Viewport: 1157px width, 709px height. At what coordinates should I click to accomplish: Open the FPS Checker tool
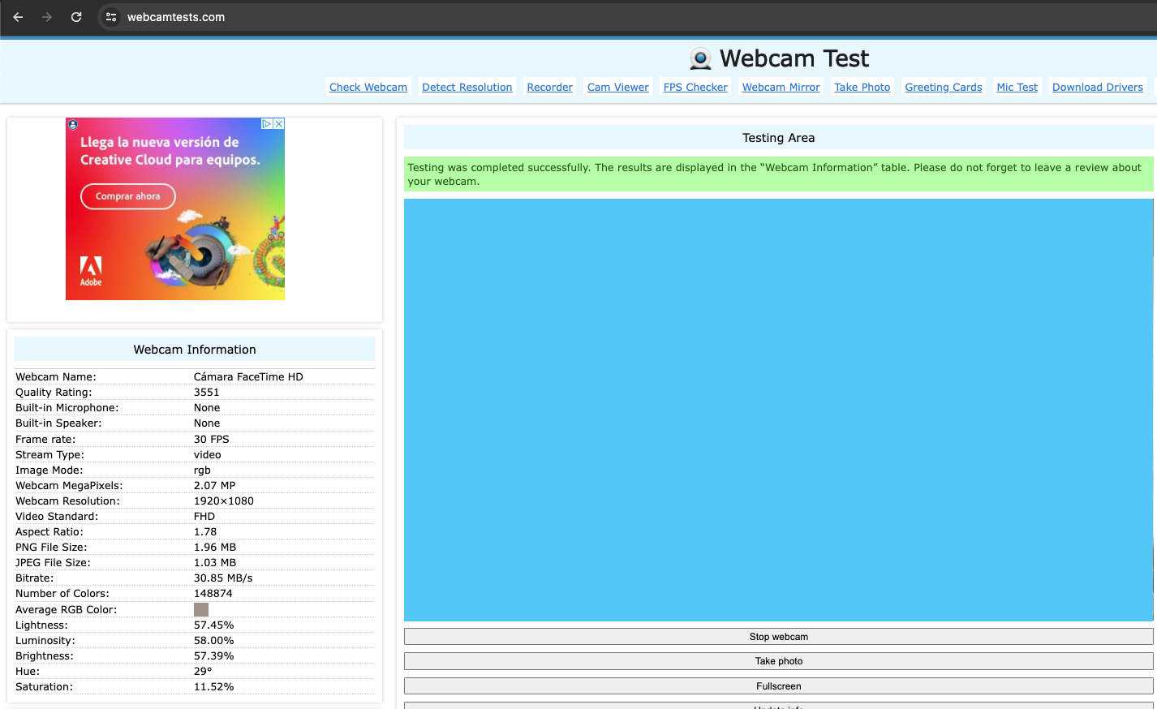coord(695,87)
